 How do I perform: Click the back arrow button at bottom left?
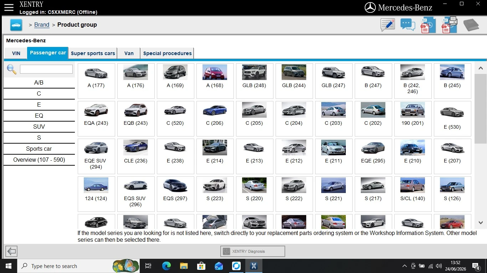12,251
